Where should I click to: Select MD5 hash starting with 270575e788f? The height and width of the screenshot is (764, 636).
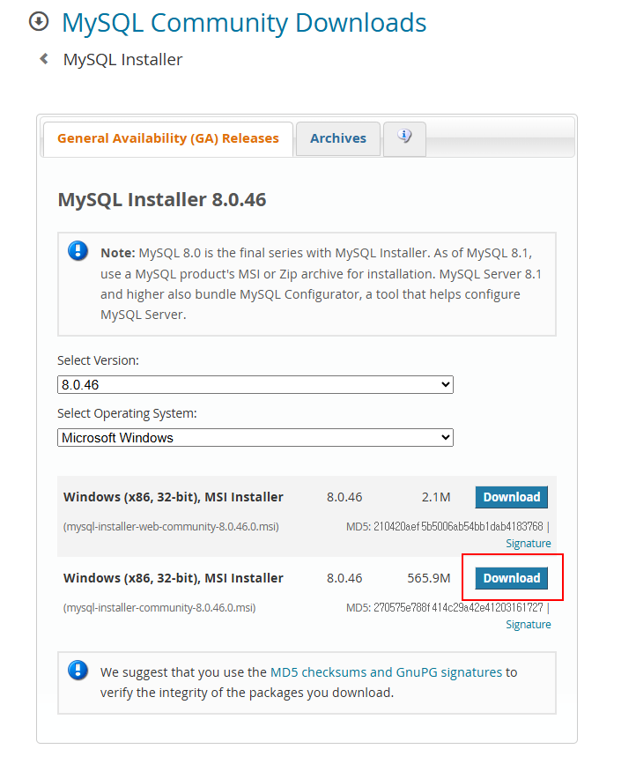point(458,608)
